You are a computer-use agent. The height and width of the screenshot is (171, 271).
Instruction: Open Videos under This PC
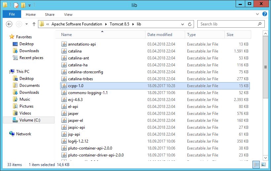(x=25, y=113)
